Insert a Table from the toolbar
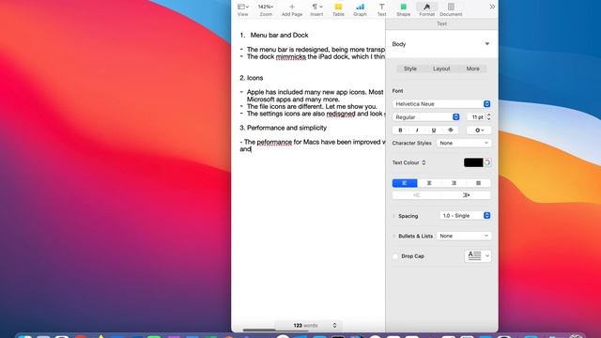This screenshot has height=338, width=601. click(338, 9)
